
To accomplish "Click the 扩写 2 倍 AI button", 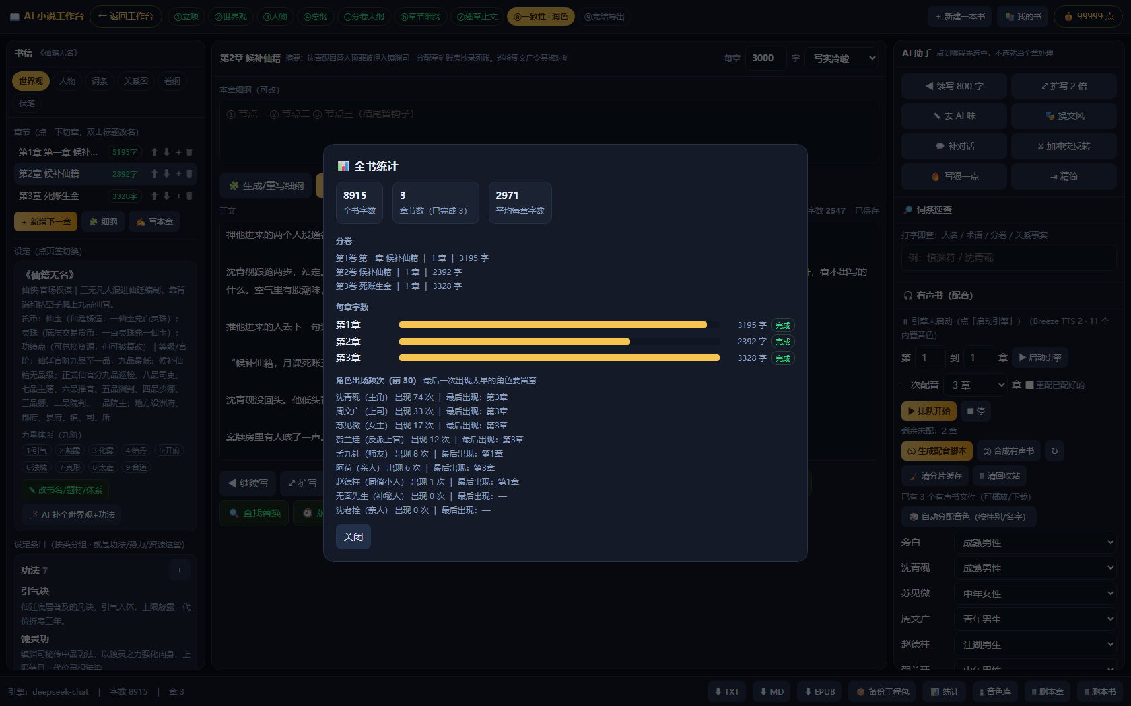I will tap(1064, 86).
